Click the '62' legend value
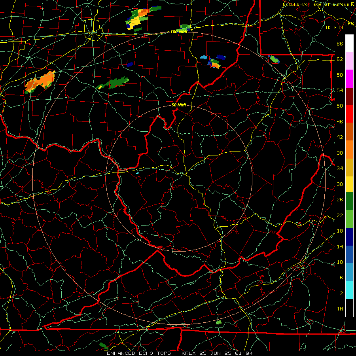This screenshot has height=356, width=356. [x=340, y=59]
